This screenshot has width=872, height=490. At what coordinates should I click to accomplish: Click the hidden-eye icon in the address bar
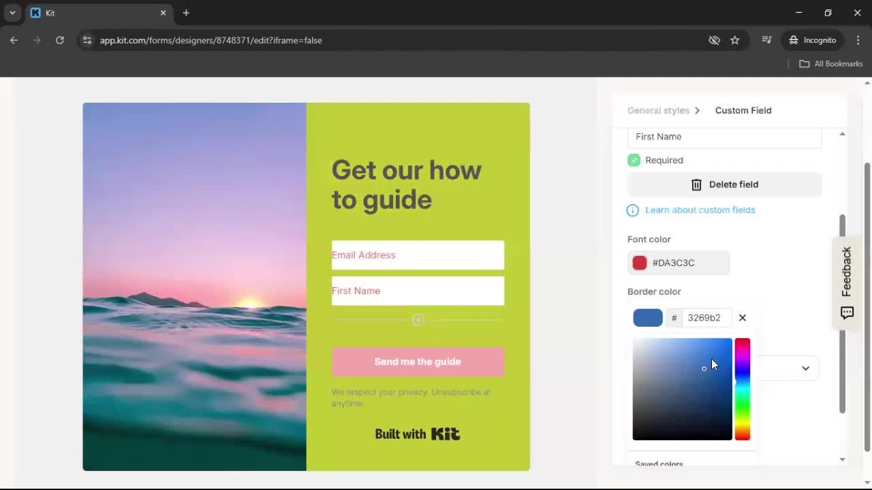click(x=714, y=40)
